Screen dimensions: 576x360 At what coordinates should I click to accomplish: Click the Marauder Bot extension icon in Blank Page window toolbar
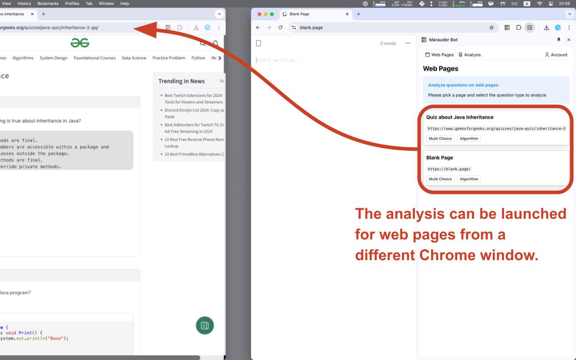coord(508,27)
